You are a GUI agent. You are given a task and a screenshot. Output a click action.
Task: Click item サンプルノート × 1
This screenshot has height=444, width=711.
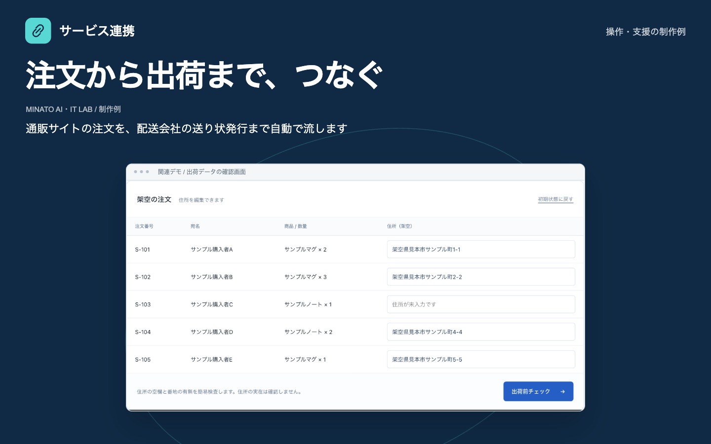coord(308,305)
